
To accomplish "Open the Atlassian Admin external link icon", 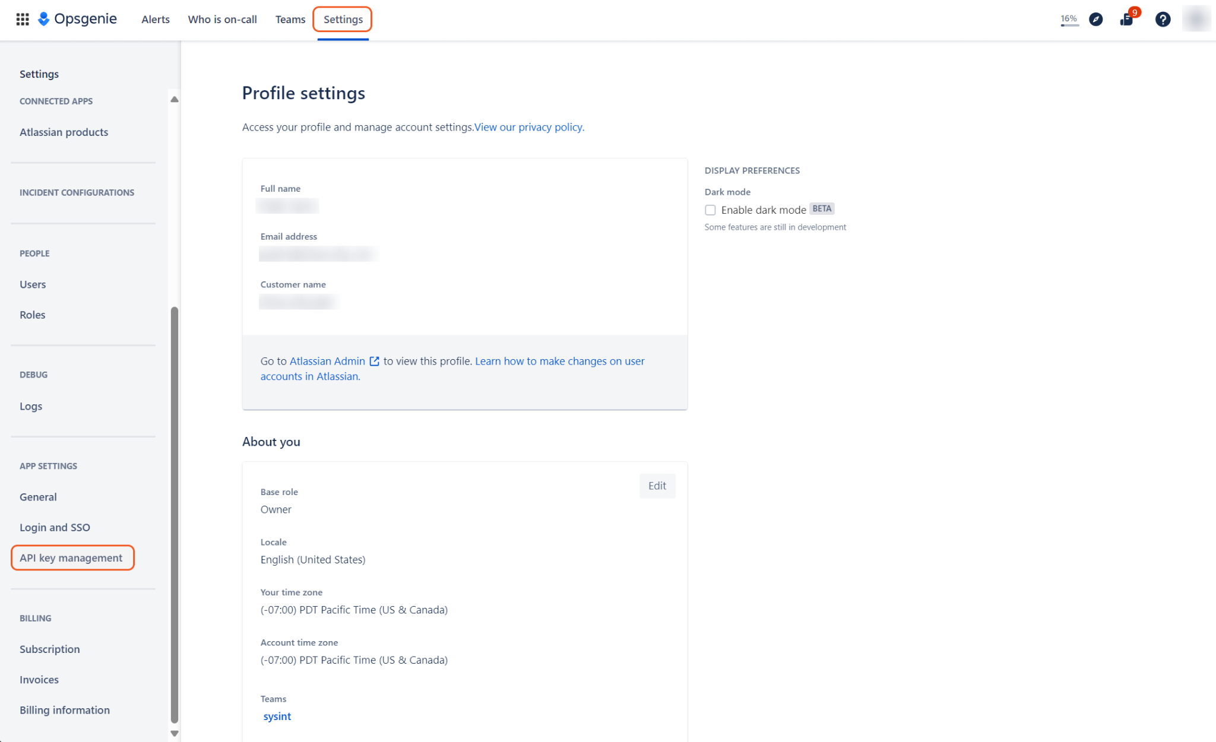I will pos(374,361).
